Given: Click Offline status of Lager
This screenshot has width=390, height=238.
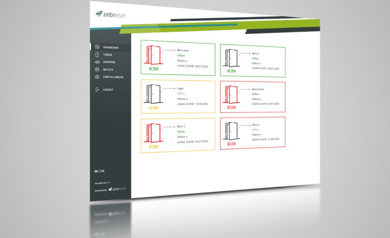Looking at the screenshot, I should pos(181,93).
